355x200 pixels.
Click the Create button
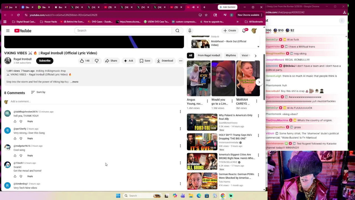point(230,31)
